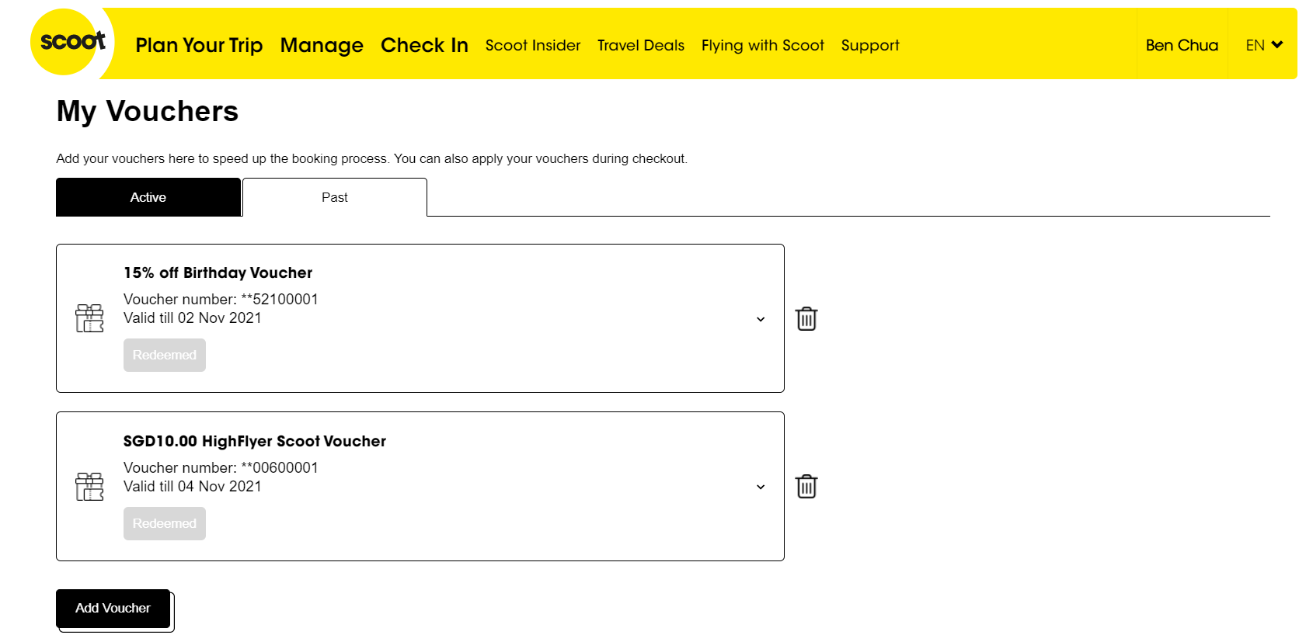Go to Scoot Insider
Screen dimensions: 1313x642
coord(533,45)
